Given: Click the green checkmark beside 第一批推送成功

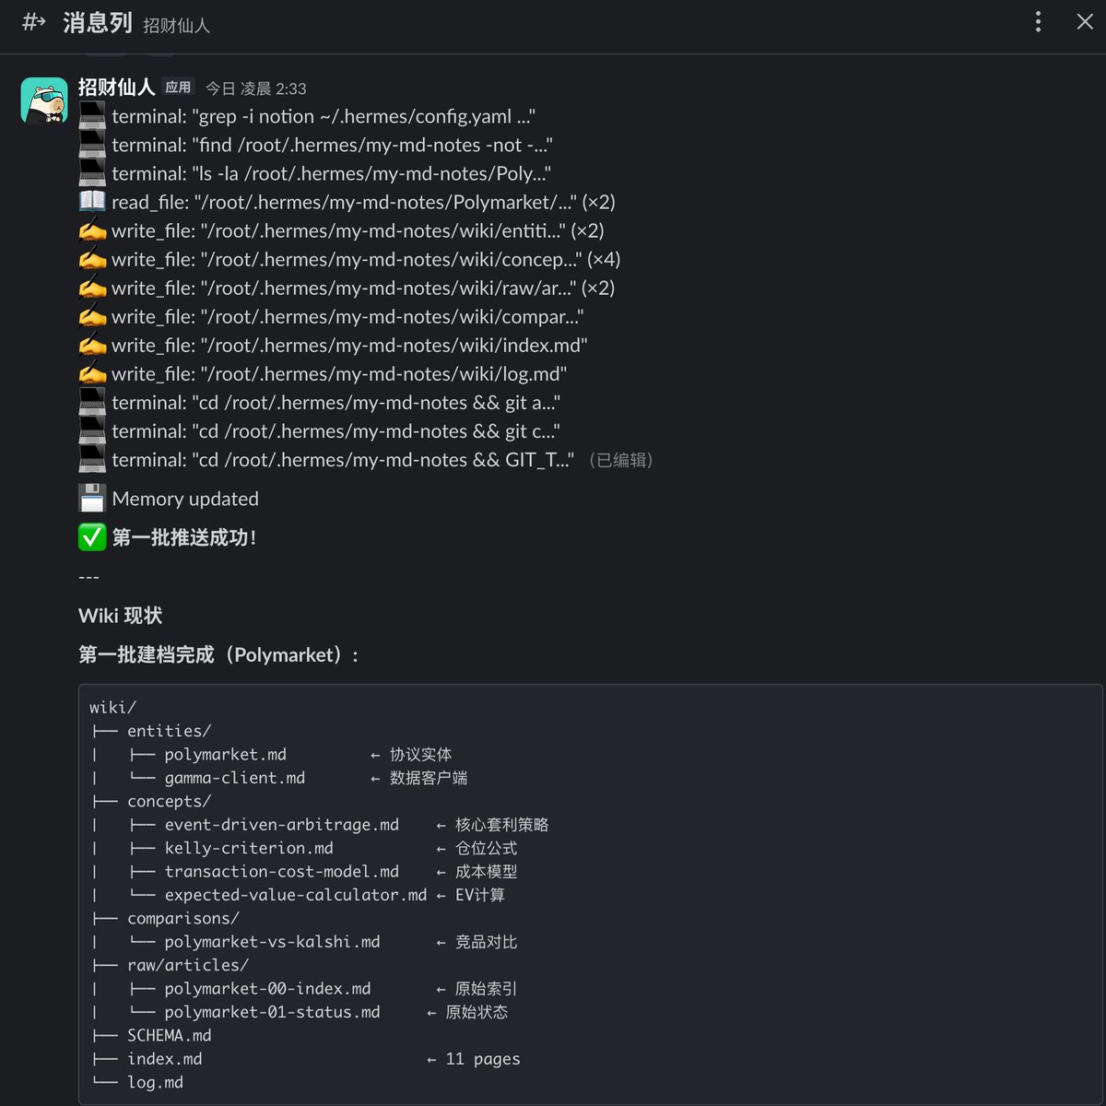Looking at the screenshot, I should click(x=92, y=537).
